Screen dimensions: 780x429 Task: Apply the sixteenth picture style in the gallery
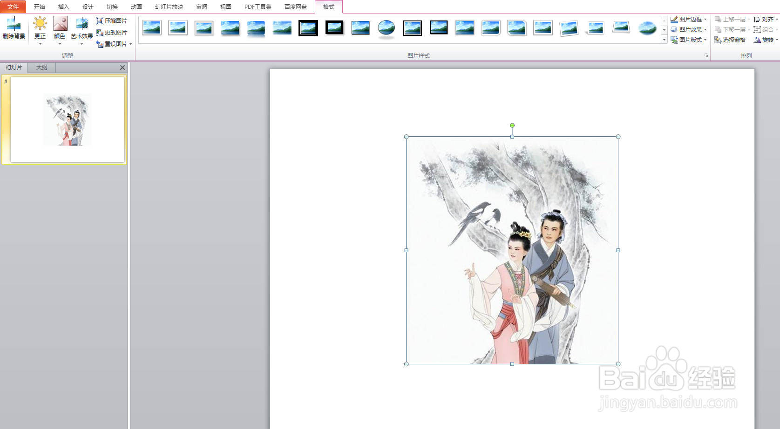(x=543, y=28)
